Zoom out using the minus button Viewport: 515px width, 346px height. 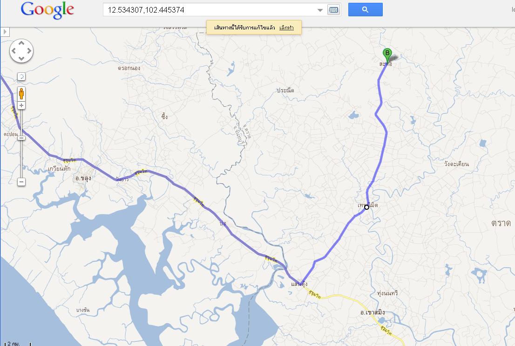(21, 182)
